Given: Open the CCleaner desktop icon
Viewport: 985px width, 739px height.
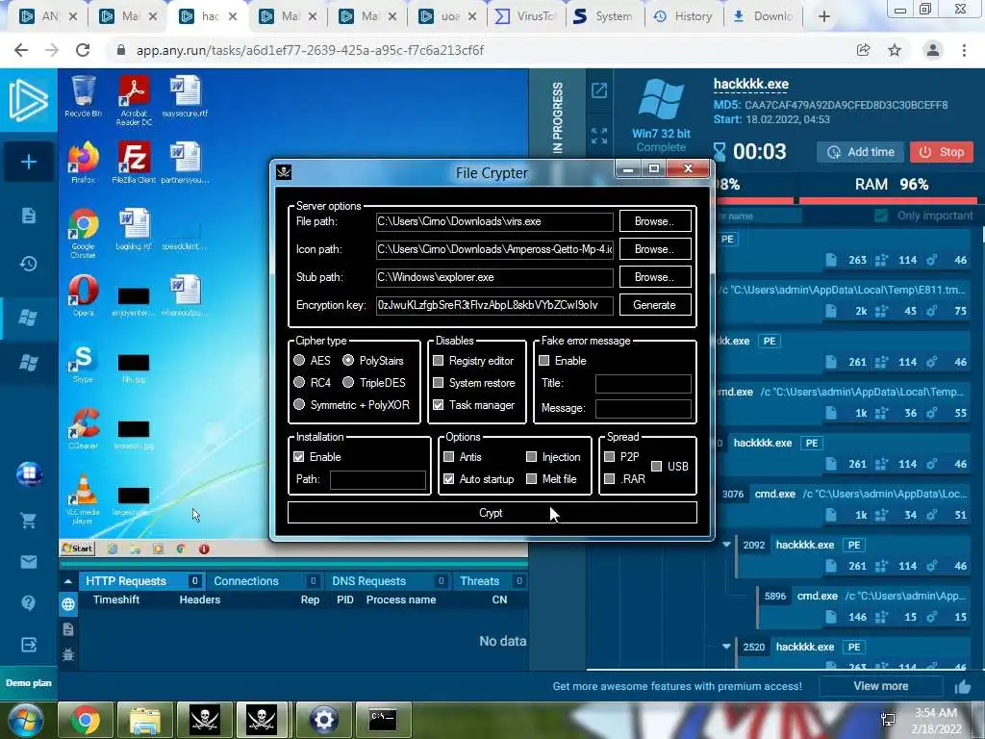Looking at the screenshot, I should point(83,428).
